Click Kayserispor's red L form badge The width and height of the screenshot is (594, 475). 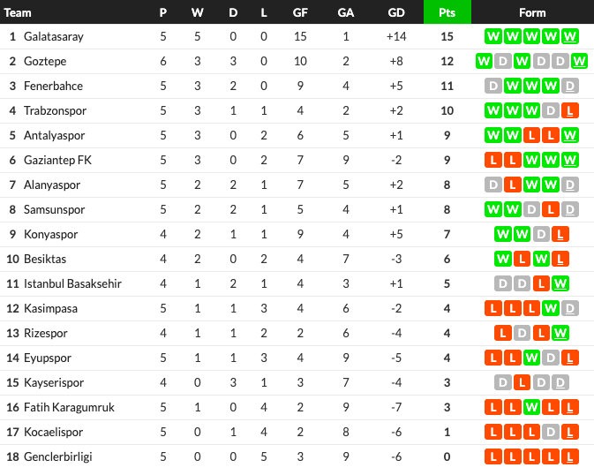point(522,382)
